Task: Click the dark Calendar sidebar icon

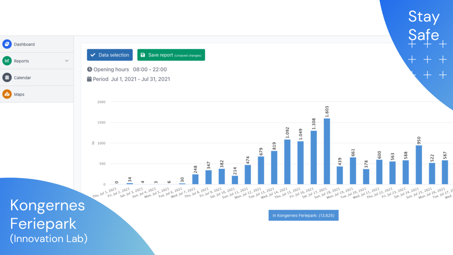Action: (7, 78)
